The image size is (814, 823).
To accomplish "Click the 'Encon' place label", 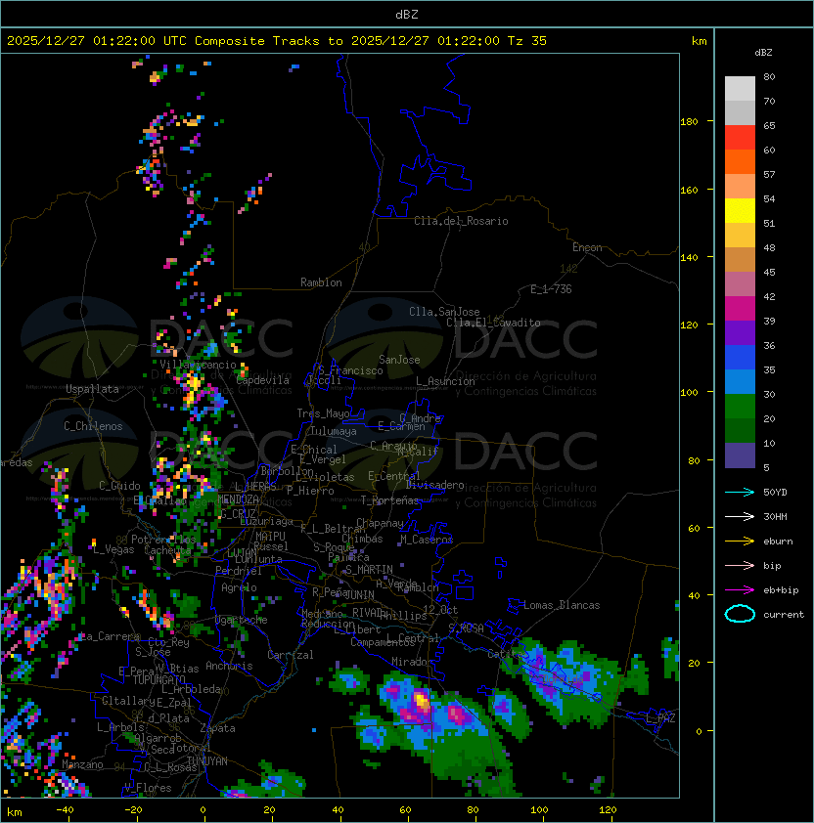I will coord(587,247).
